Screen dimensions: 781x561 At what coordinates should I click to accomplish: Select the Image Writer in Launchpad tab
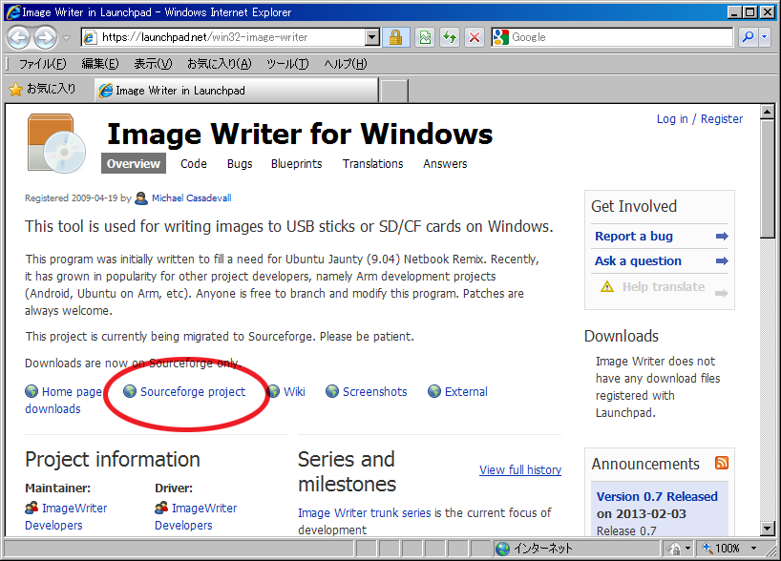(x=237, y=91)
